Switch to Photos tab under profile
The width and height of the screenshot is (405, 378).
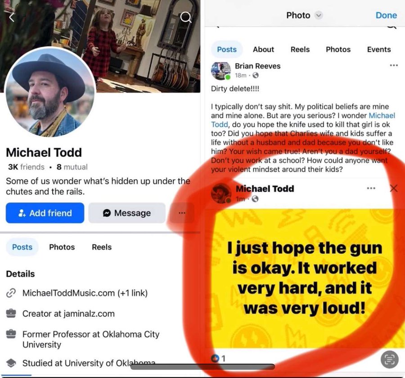62,247
